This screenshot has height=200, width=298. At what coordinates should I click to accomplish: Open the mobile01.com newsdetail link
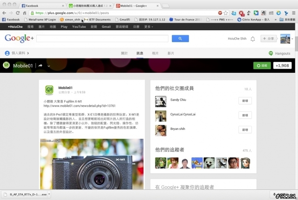click(x=80, y=106)
